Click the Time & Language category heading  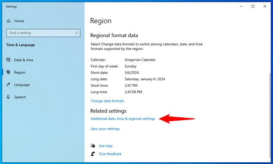tap(21, 45)
